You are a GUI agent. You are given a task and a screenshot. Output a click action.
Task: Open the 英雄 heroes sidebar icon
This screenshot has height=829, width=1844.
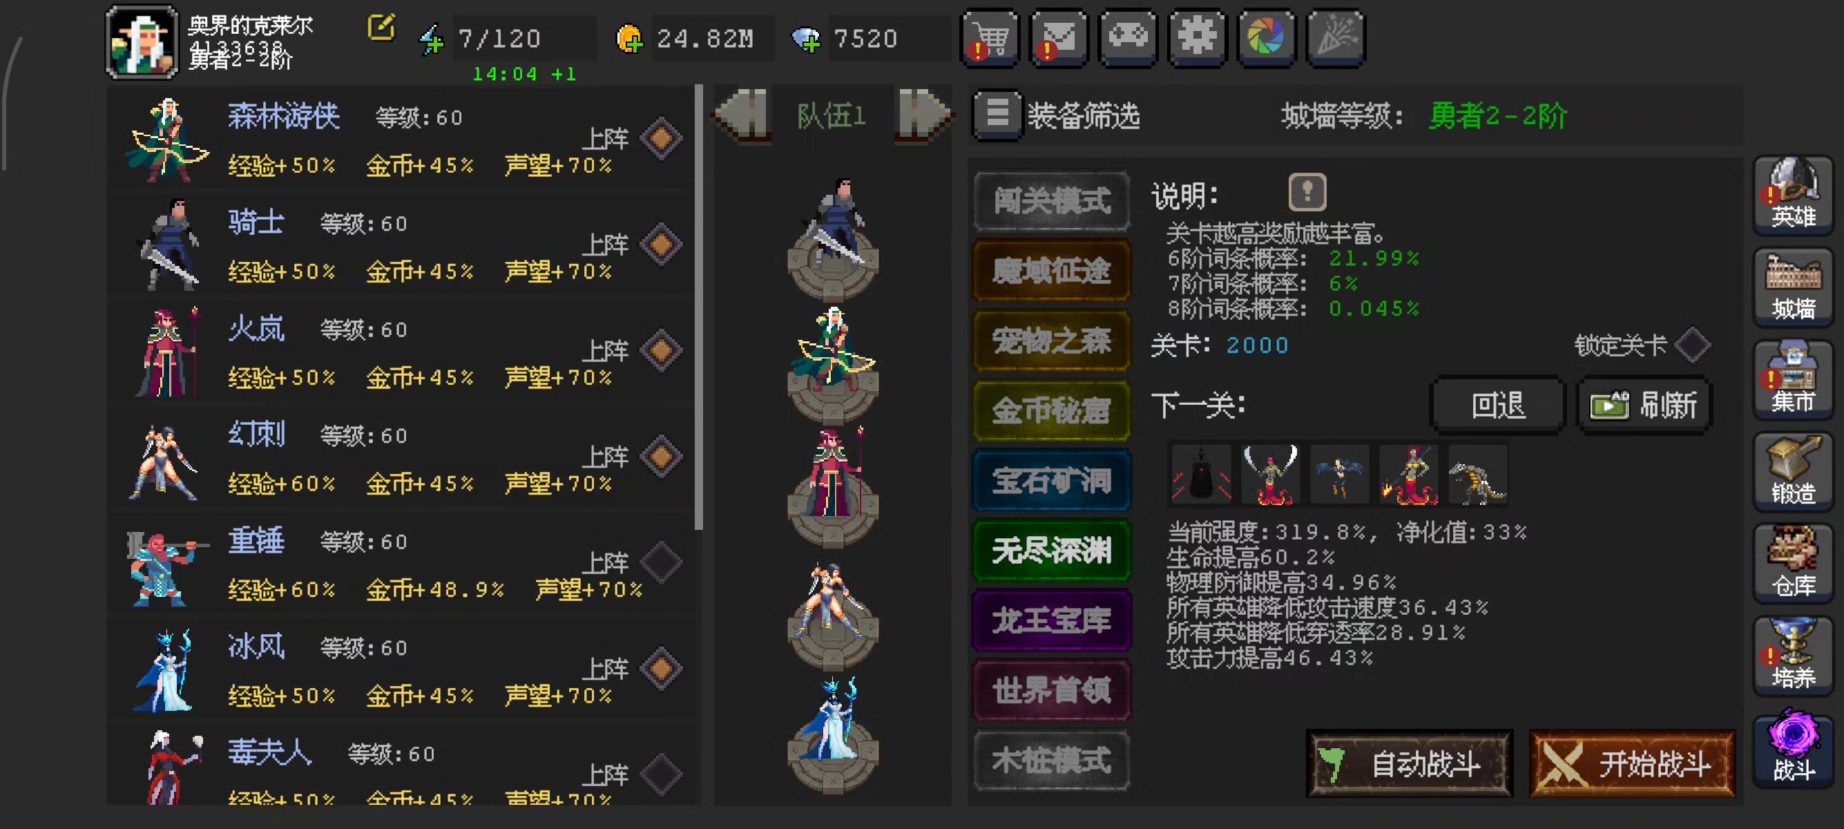click(x=1793, y=195)
